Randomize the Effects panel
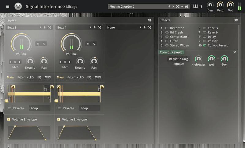 point(236,20)
